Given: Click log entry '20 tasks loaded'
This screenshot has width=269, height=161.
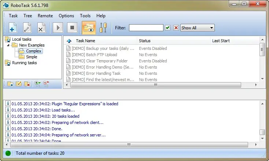Looking at the screenshot, I should click(45, 116).
